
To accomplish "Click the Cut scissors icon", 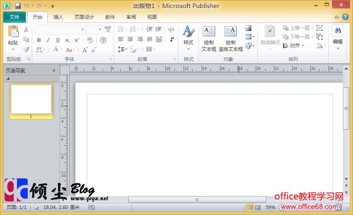I will click(x=26, y=29).
